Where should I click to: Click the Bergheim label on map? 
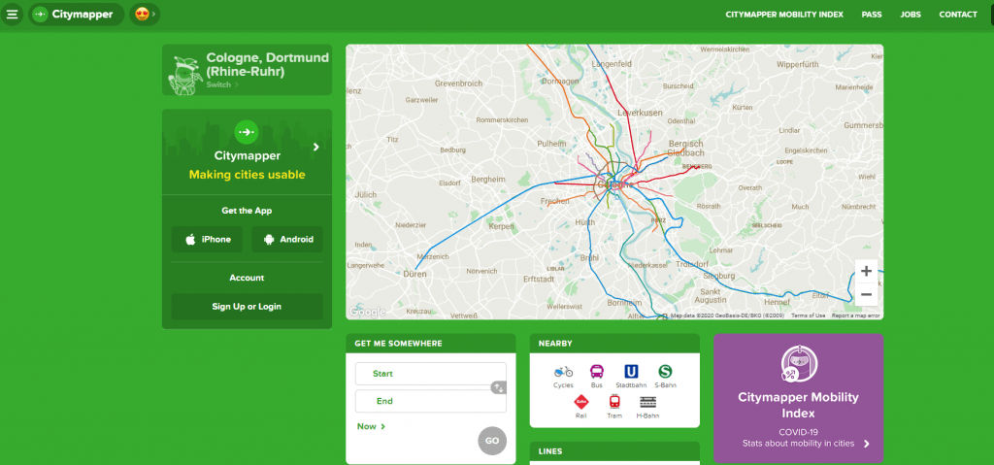(x=488, y=180)
